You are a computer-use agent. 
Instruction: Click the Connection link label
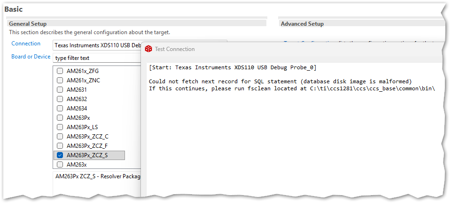(x=26, y=44)
